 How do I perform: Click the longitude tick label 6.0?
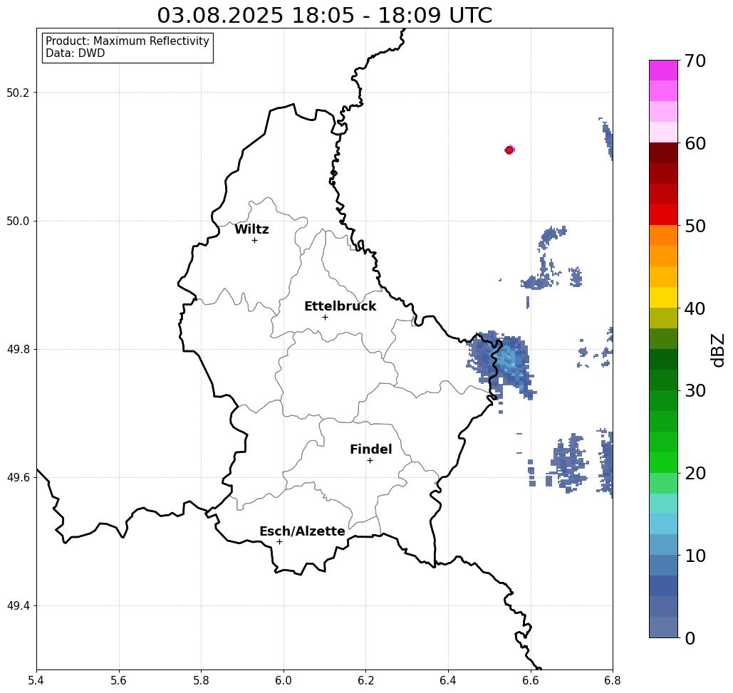(284, 680)
